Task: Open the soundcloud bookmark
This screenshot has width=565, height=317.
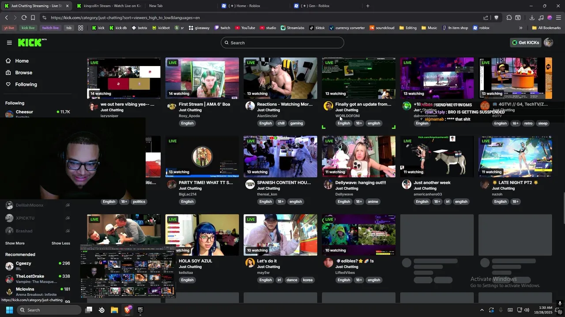Action: click(382, 28)
